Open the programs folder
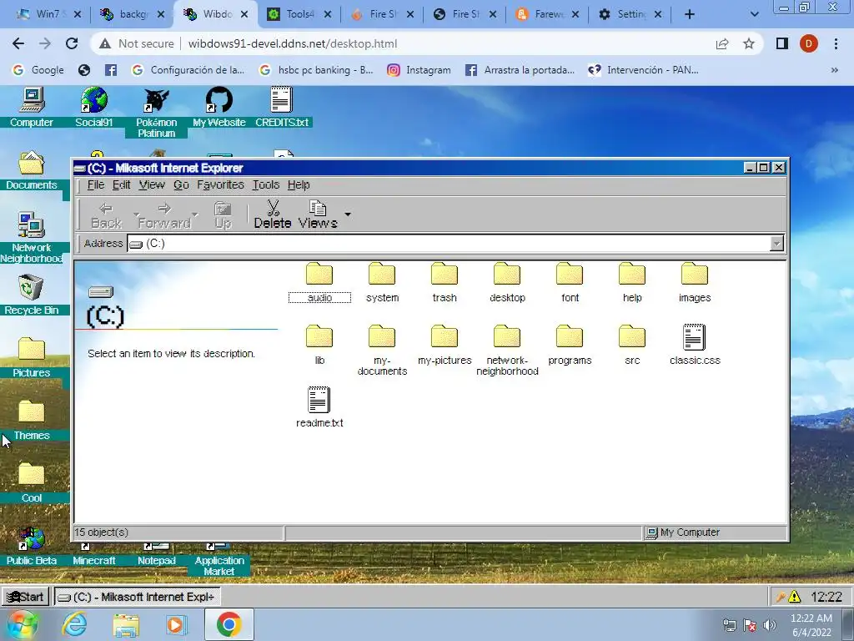The image size is (854, 641). 570,345
